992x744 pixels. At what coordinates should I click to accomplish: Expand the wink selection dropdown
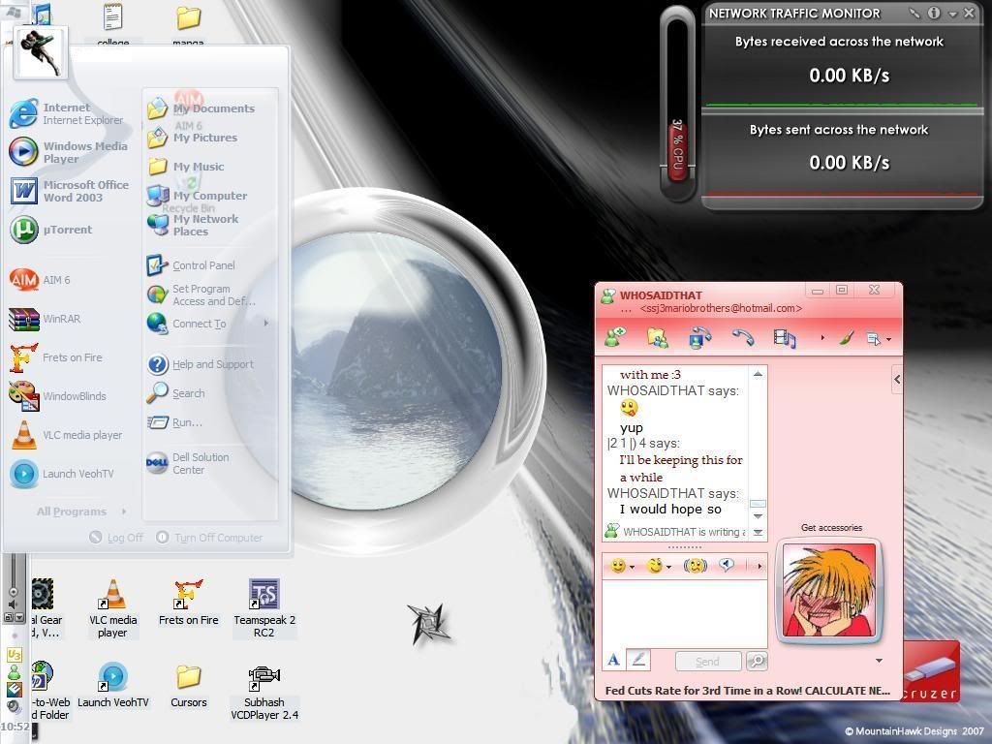click(669, 567)
